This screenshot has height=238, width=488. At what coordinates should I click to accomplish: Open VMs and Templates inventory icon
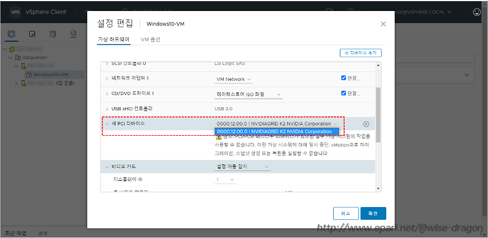click(32, 34)
